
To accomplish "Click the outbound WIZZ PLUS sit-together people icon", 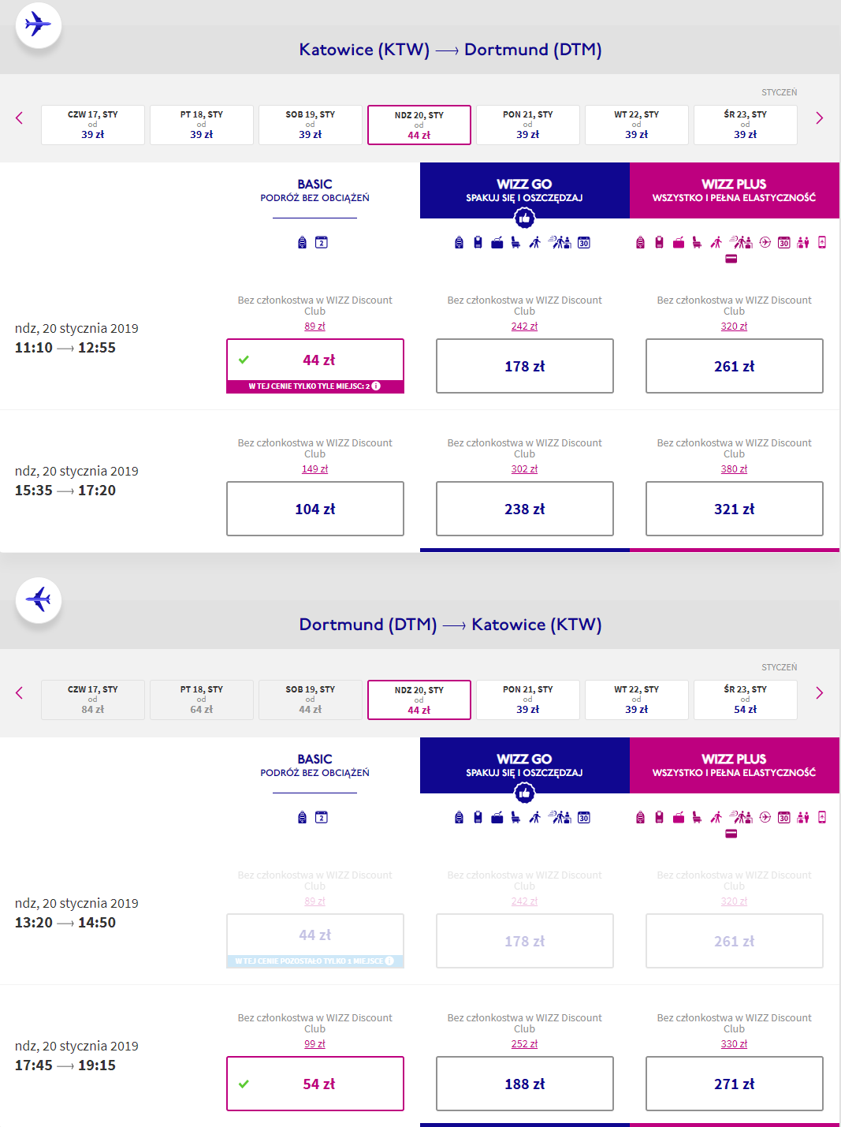I will [x=802, y=242].
